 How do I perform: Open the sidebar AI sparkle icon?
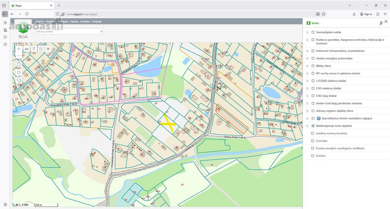click(5, 23)
